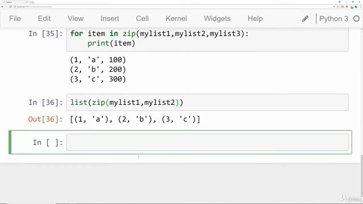The height and width of the screenshot is (204, 363).
Task: Click the browser reload button
Action: point(10,7)
